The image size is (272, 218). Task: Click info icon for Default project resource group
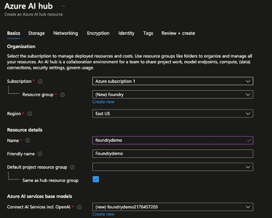click(72, 167)
